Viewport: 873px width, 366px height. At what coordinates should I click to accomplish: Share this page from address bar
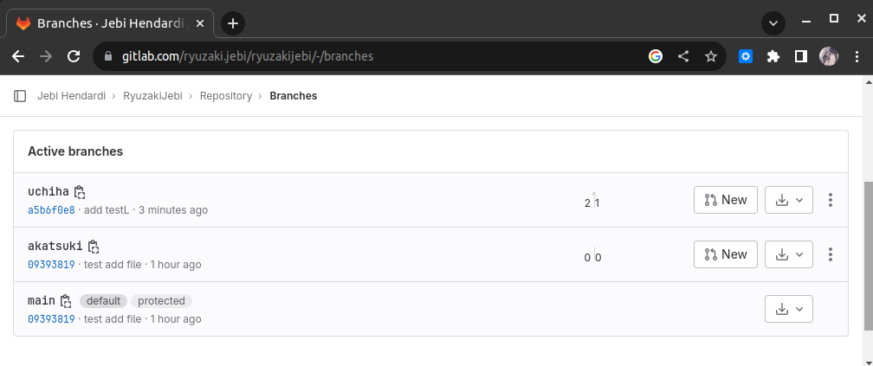(683, 56)
